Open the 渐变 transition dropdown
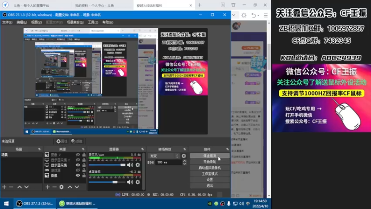The height and width of the screenshot is (209, 371). pyautogui.click(x=164, y=156)
